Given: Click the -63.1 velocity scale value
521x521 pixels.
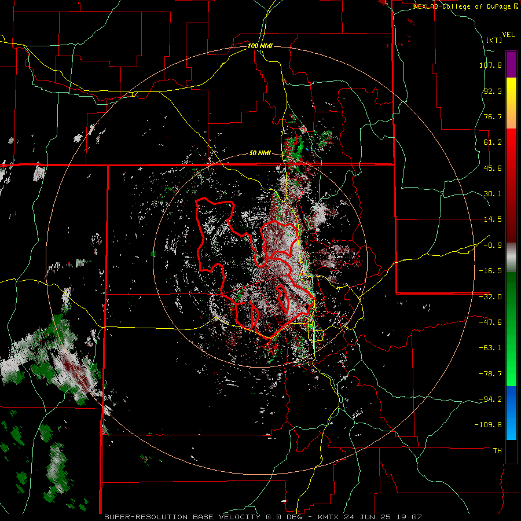Looking at the screenshot, I should [x=490, y=348].
